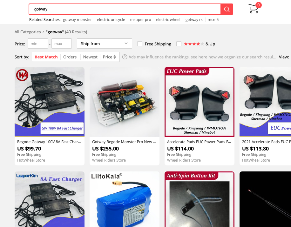Viewport: 291px width, 227px height.
Task: Open the Ship from dropdown
Action: pos(105,43)
